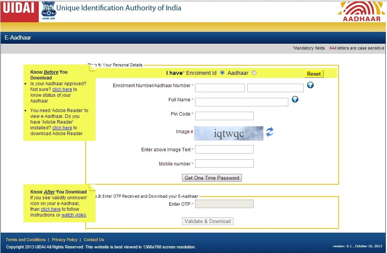Click the Enter OTP field
387x253 pixels.
click(x=224, y=204)
